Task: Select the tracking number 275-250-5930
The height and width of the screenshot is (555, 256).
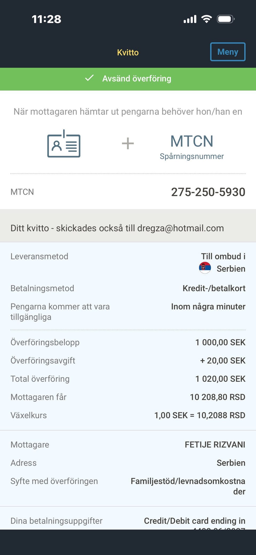Action: click(208, 192)
